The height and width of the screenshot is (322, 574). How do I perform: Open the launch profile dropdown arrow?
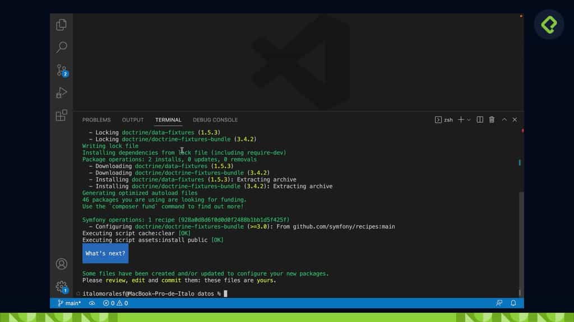(469, 120)
